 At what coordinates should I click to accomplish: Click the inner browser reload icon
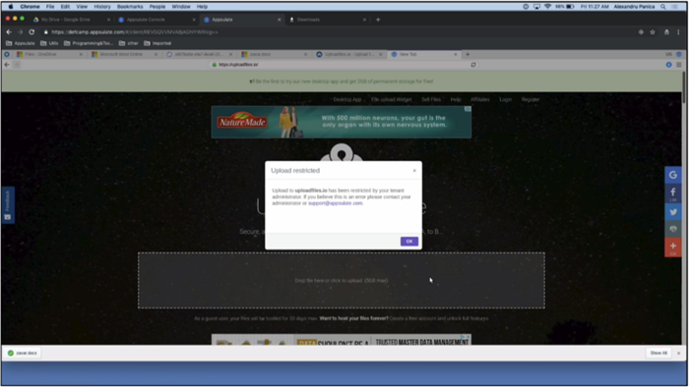tap(473, 65)
